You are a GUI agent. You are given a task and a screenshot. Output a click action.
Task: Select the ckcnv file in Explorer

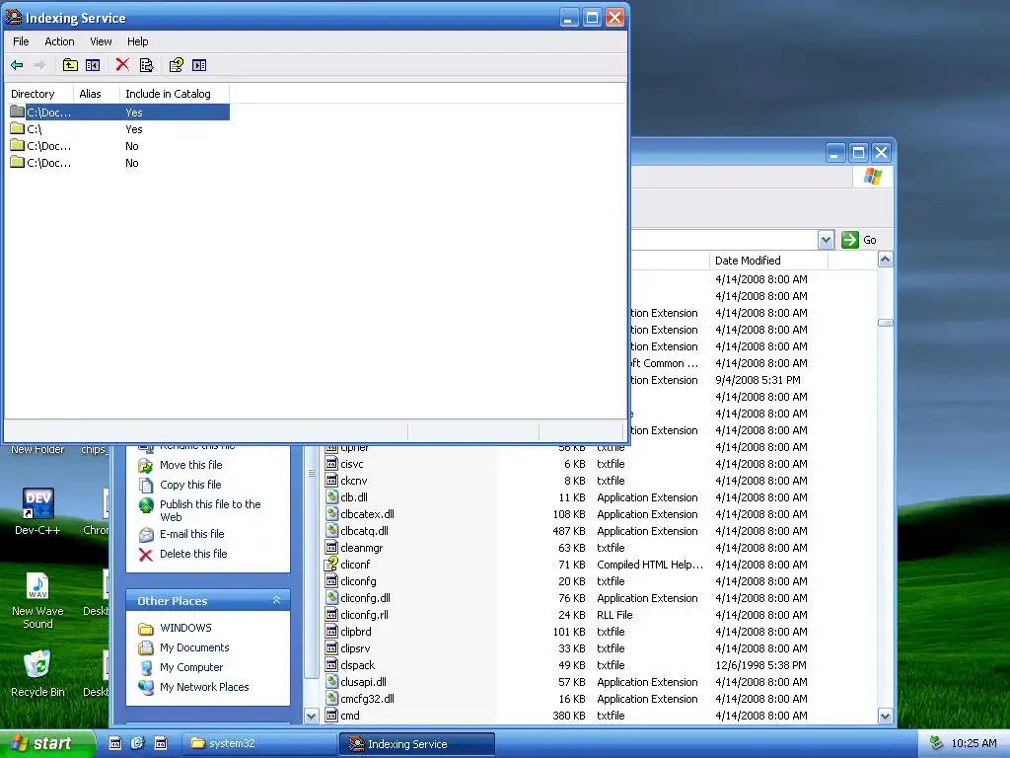(x=354, y=481)
